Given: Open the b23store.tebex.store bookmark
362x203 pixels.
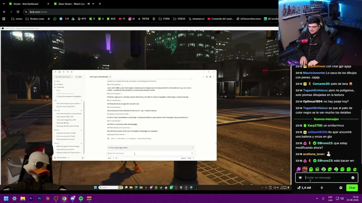Looking at the screenshot, I should [x=249, y=19].
